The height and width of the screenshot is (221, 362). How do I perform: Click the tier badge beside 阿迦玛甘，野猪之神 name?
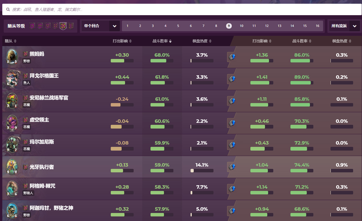[x=25, y=208]
